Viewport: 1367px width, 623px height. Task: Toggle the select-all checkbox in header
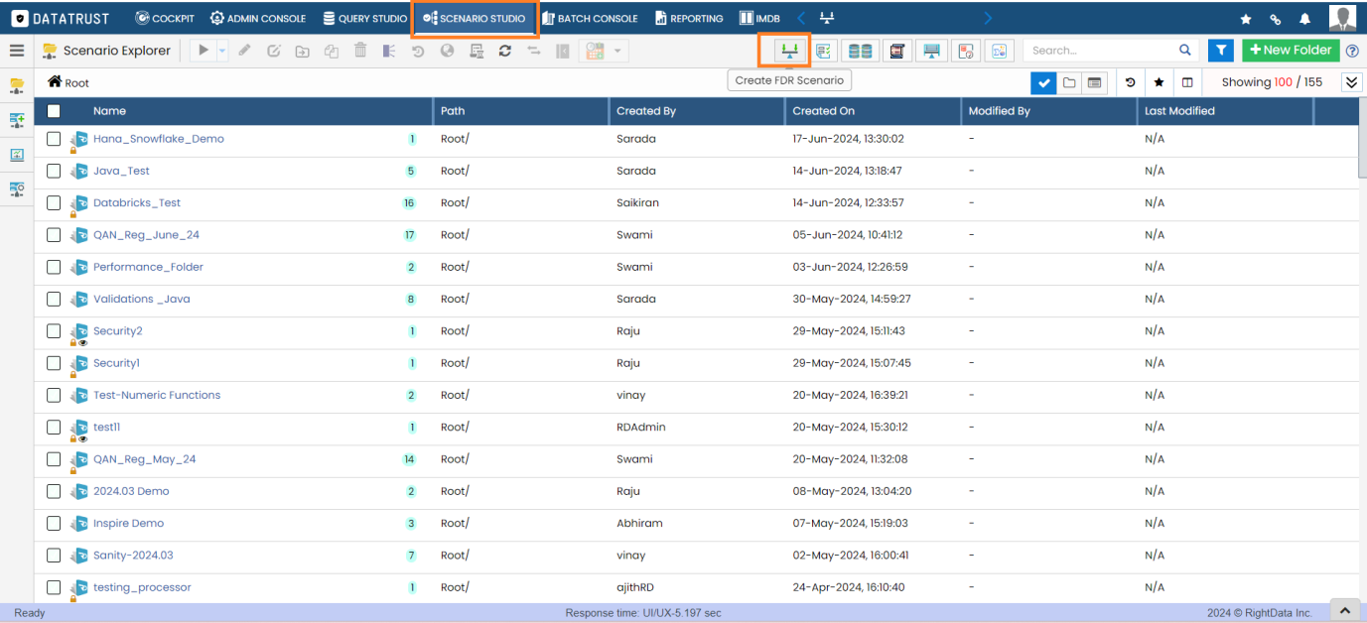54,111
